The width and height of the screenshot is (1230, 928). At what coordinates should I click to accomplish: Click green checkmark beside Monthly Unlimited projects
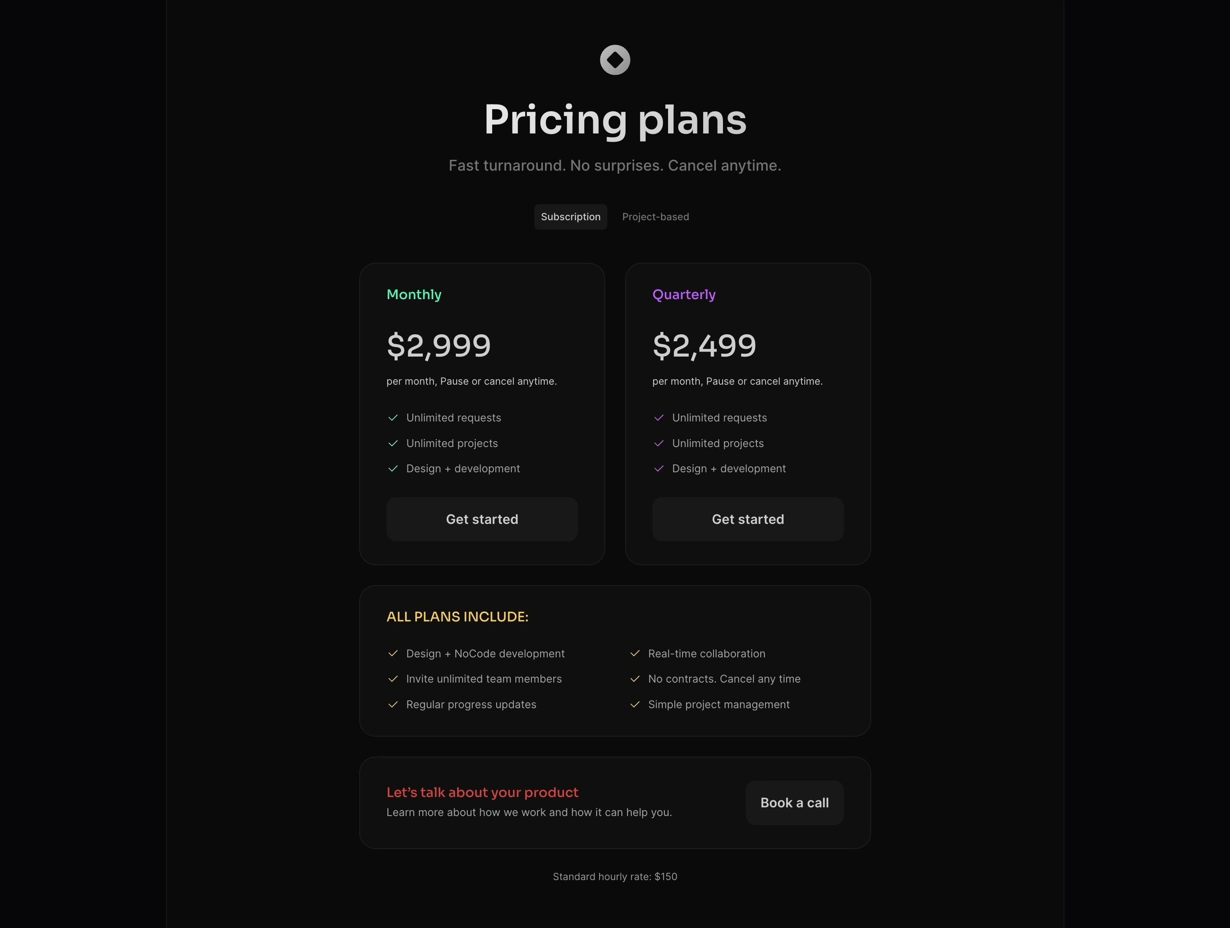[393, 443]
